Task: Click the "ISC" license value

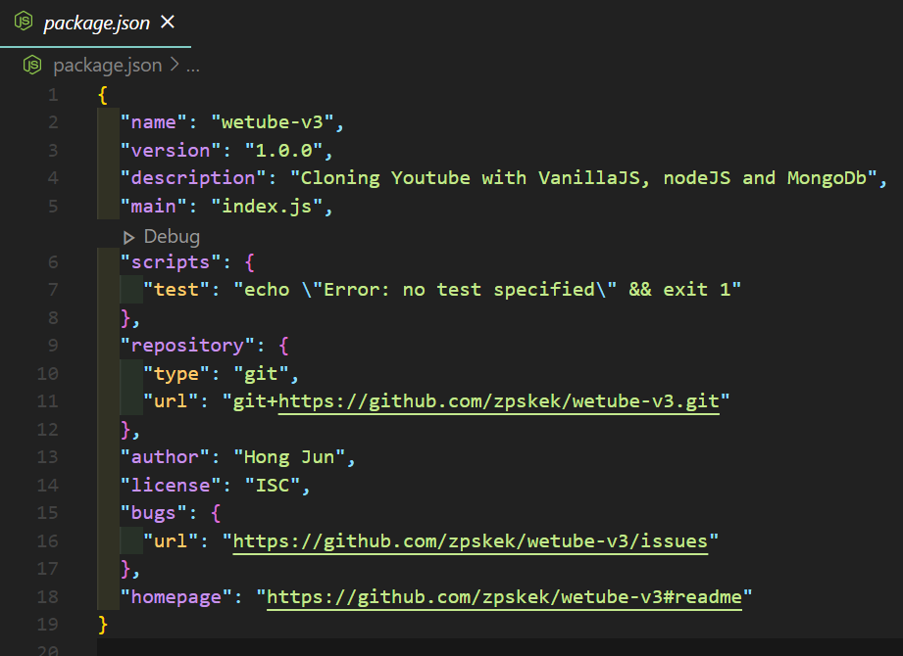Action: [x=273, y=486]
